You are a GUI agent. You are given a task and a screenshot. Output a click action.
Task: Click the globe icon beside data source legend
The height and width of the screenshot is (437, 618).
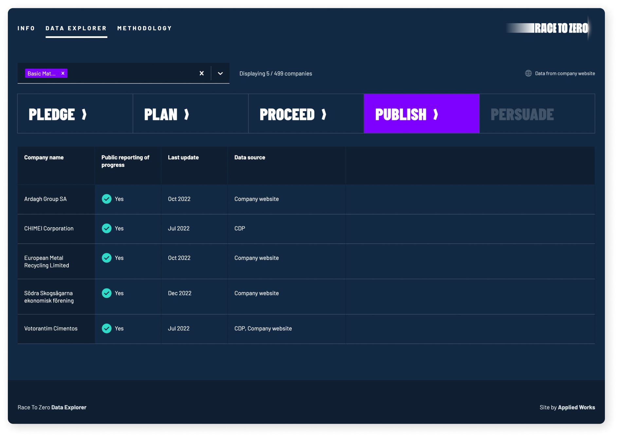(x=528, y=73)
